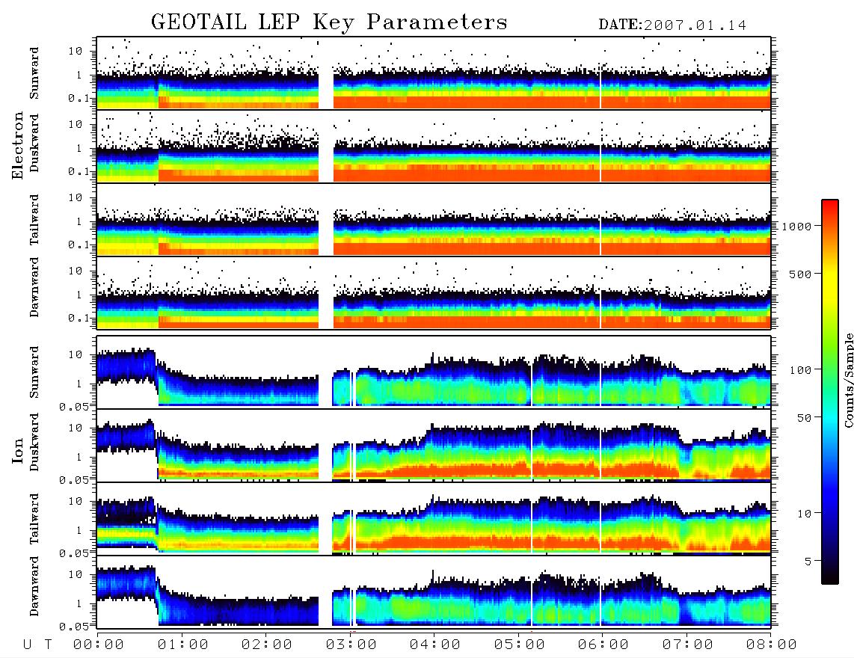
Task: Open the Electron Duskward spectrogram panel
Action: pyautogui.click(x=434, y=146)
